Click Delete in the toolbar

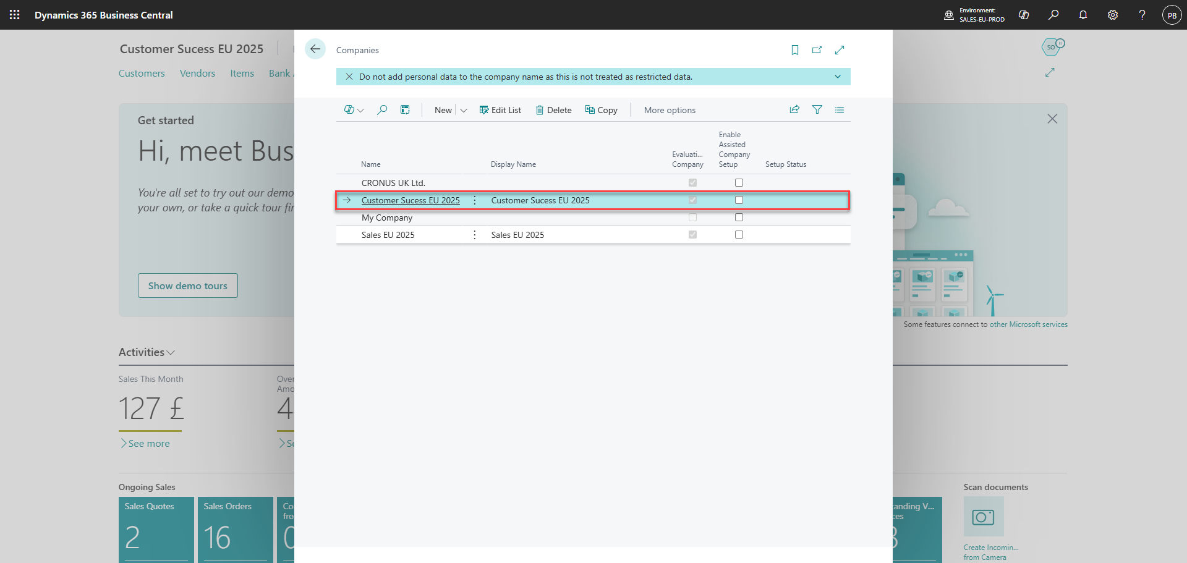pos(553,110)
